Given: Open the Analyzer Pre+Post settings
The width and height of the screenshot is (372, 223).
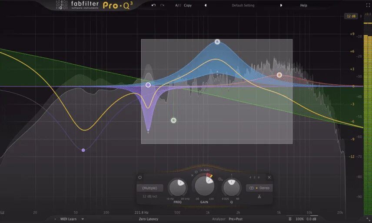Looking at the screenshot, I should click(236, 219).
